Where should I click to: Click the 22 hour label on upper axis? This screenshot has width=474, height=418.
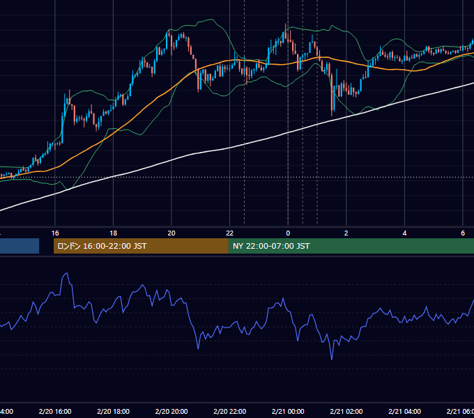[x=230, y=233]
